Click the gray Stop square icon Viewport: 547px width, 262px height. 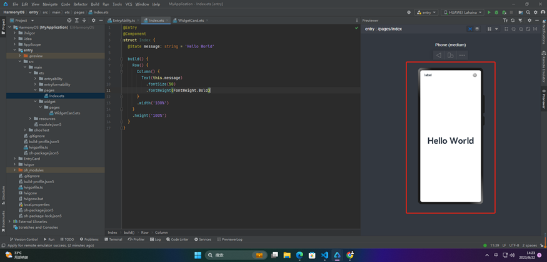pos(511,13)
